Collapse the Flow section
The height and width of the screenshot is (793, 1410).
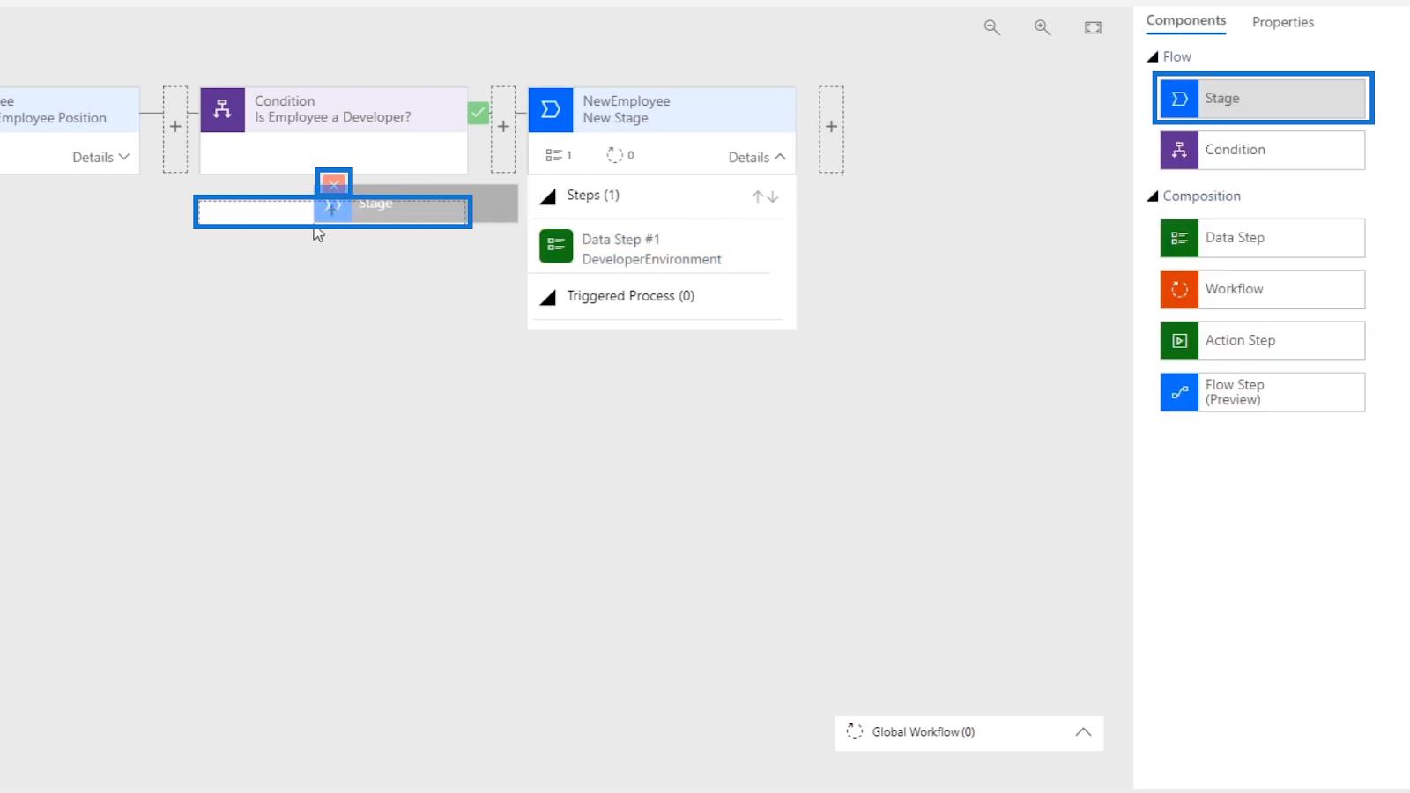click(1152, 56)
